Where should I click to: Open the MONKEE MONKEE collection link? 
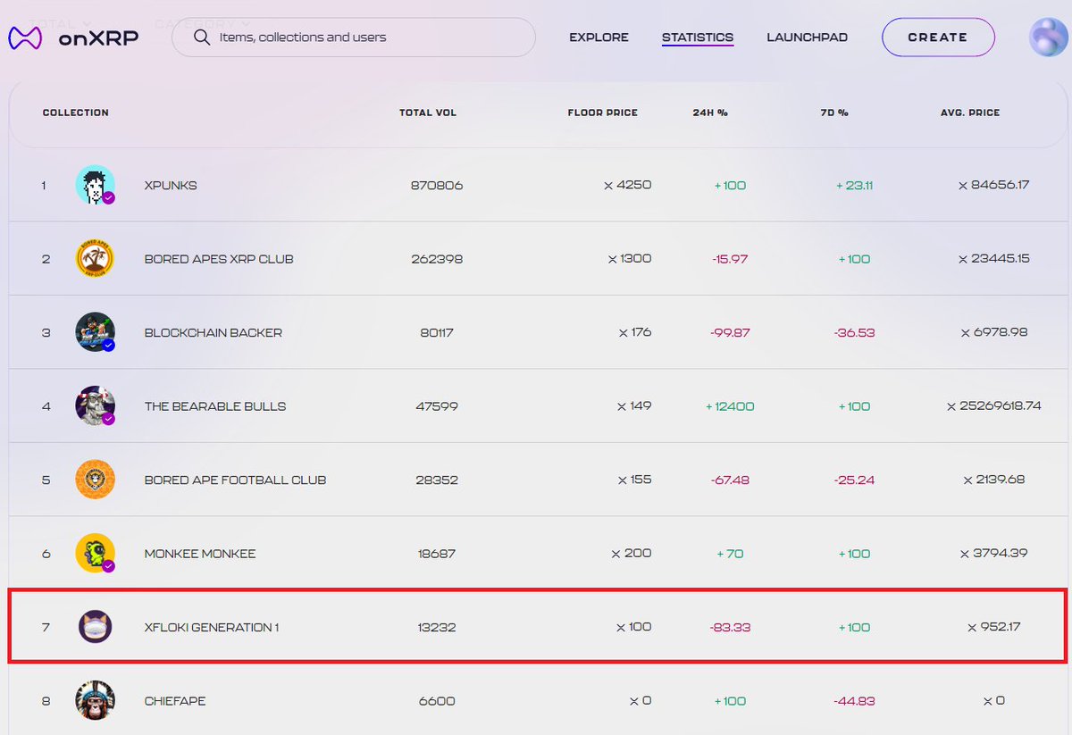[200, 554]
